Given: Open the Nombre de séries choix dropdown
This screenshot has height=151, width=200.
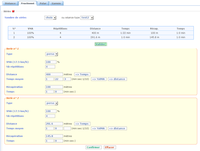Looking at the screenshot, I should pyautogui.click(x=50, y=17).
